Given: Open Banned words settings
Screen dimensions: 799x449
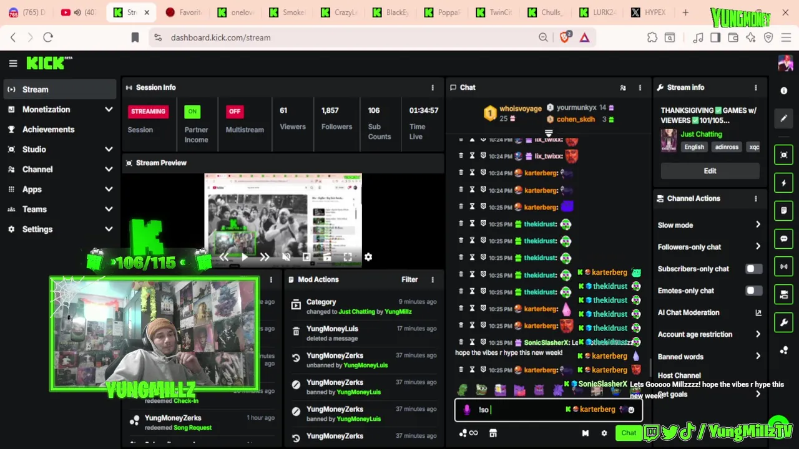Looking at the screenshot, I should 709,357.
